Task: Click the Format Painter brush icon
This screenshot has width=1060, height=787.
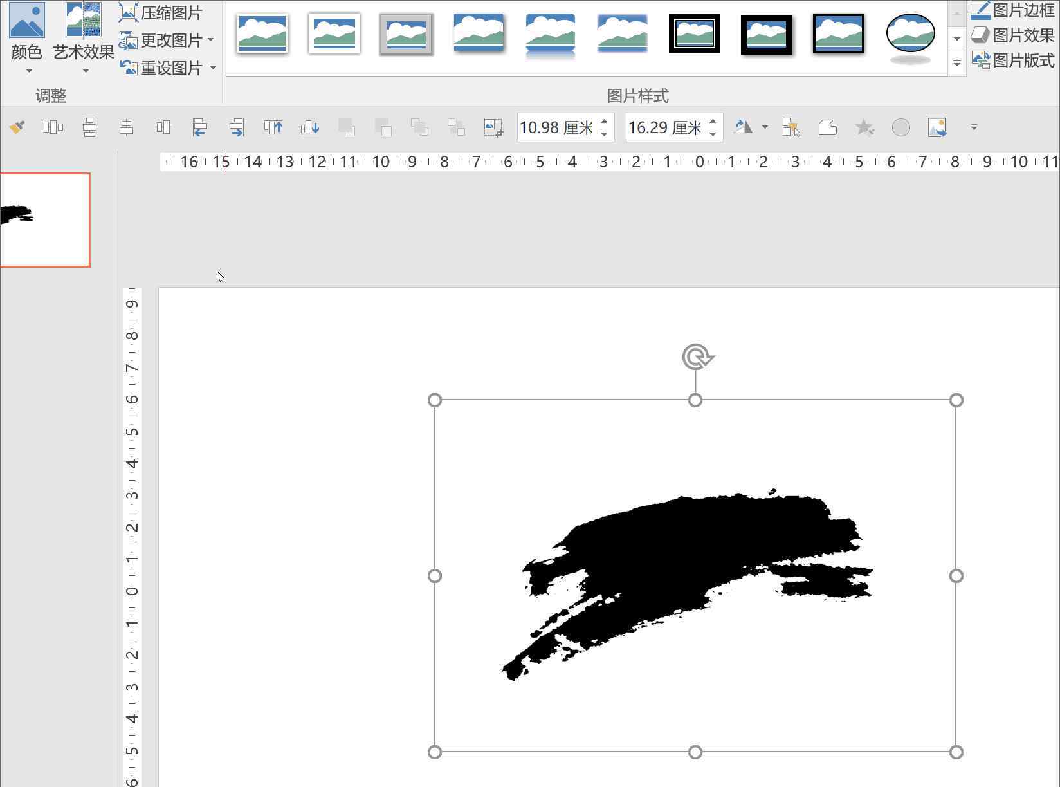Action: pos(17,127)
